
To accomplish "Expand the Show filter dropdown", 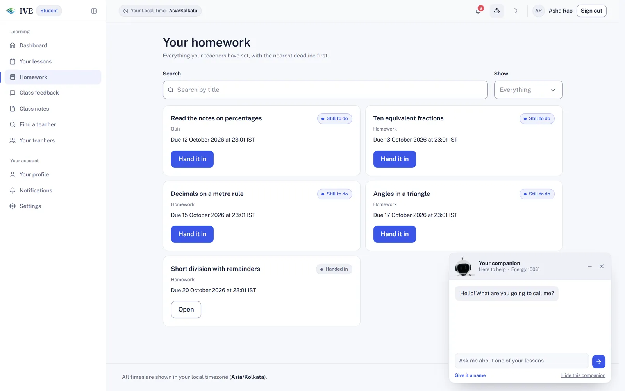I will click(528, 90).
